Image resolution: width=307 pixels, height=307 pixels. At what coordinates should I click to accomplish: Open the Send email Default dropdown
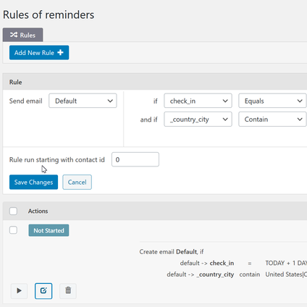click(83, 101)
